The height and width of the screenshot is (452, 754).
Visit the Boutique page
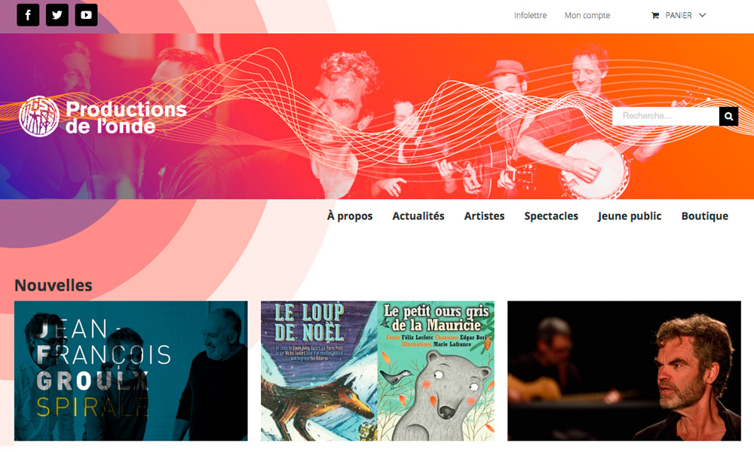pyautogui.click(x=704, y=216)
